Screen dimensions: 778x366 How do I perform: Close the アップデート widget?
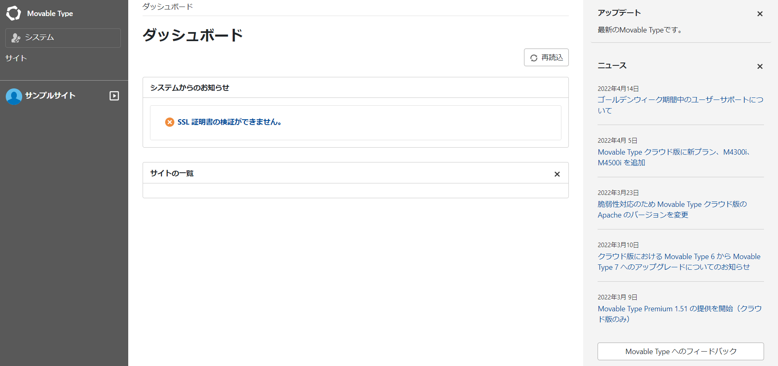coord(760,14)
